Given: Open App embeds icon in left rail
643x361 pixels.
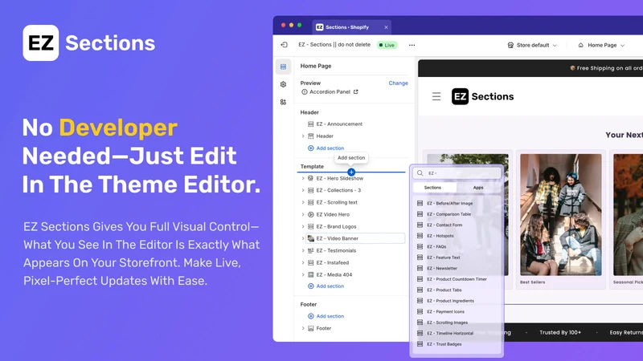Looking at the screenshot, I should pos(284,102).
